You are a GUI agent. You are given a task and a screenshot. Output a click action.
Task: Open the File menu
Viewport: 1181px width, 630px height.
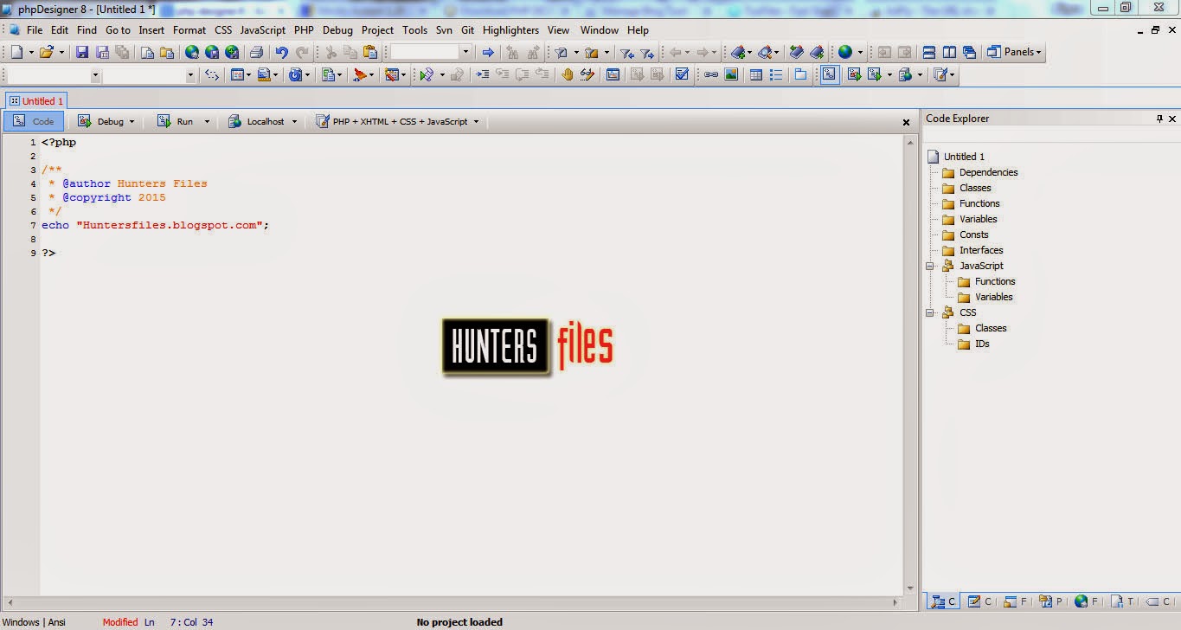pyautogui.click(x=35, y=29)
